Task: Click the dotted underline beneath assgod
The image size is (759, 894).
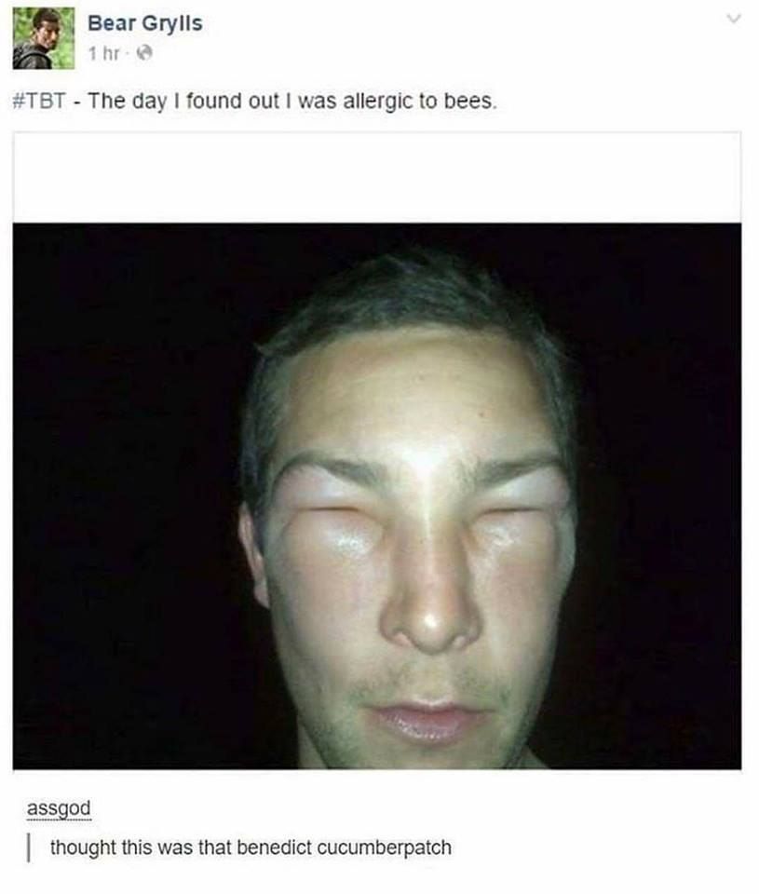Action: click(59, 819)
